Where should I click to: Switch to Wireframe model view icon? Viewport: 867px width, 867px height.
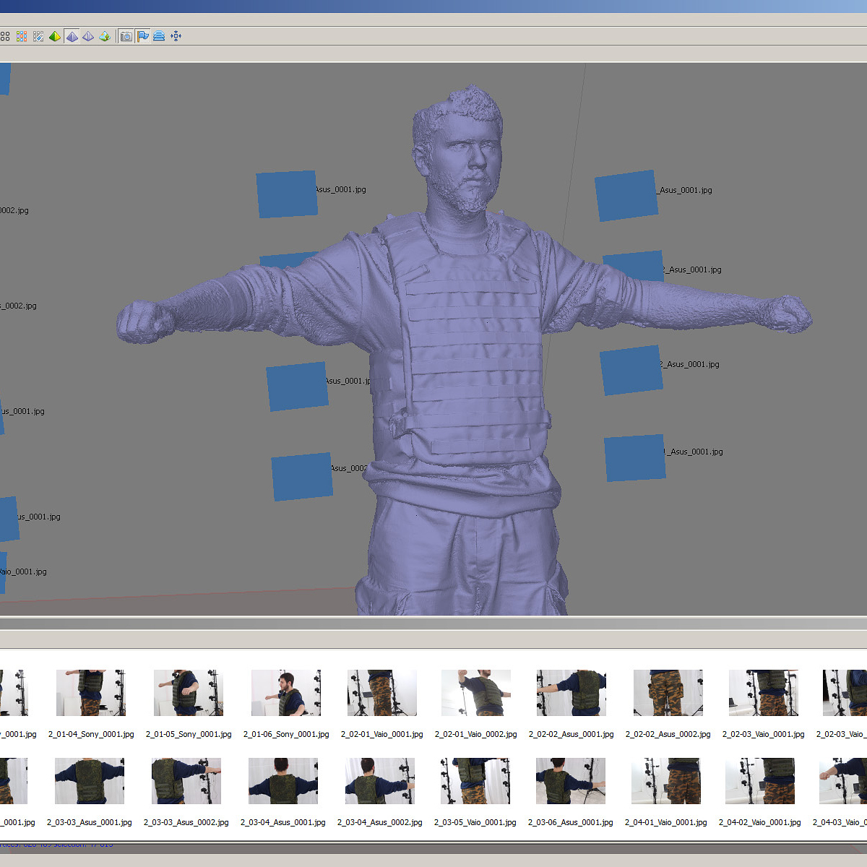pyautogui.click(x=88, y=36)
